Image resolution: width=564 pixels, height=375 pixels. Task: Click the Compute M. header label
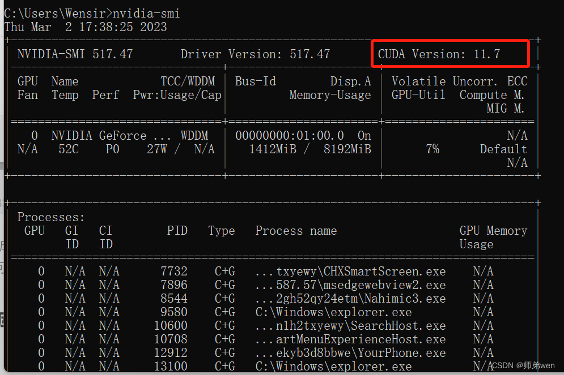coord(491,94)
